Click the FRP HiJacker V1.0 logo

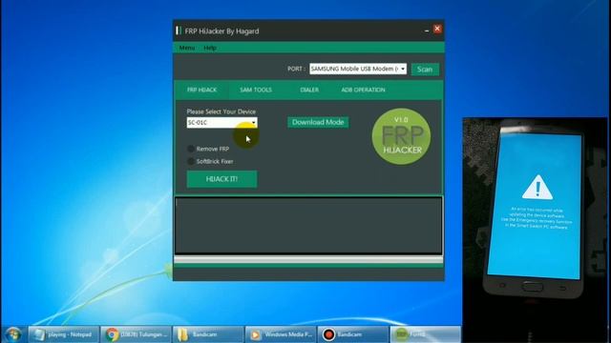click(401, 136)
